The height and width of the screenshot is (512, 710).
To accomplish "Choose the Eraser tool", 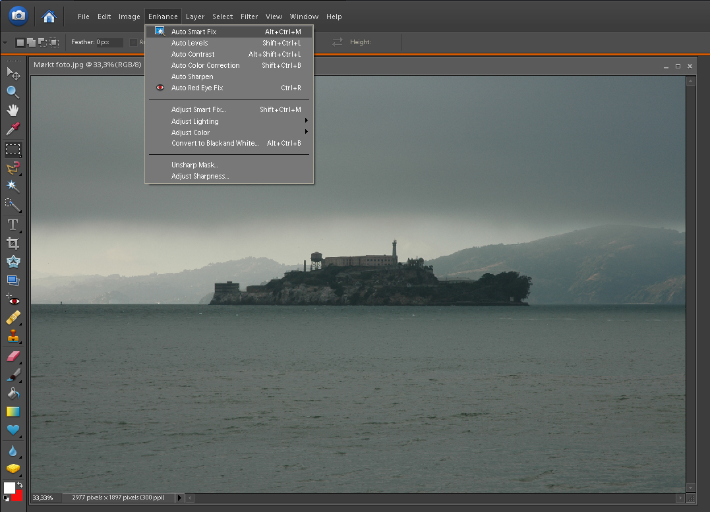I will [x=13, y=356].
